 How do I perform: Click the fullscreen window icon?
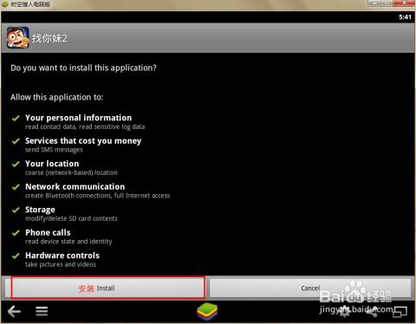(x=400, y=312)
